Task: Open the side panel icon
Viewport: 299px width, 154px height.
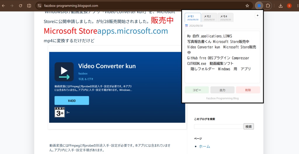Action: (29, 6)
